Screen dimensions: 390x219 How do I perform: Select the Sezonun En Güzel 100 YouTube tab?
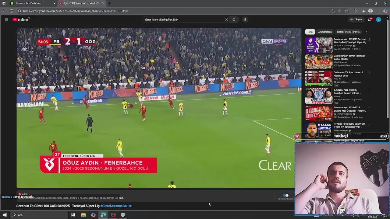point(82,3)
